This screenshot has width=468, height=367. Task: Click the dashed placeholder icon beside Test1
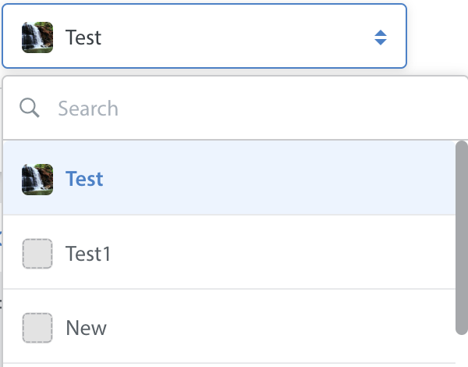pos(37,254)
